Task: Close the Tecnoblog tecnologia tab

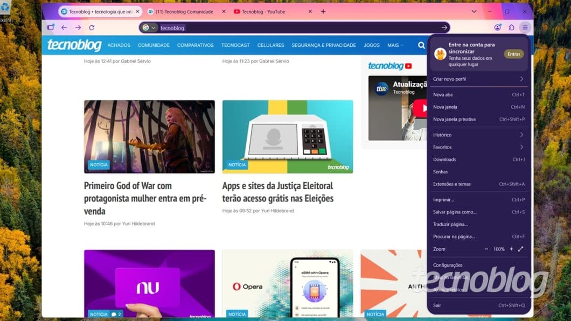Action: coord(137,12)
